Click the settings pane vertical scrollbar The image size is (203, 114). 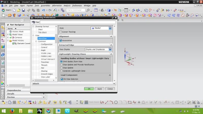114,50
